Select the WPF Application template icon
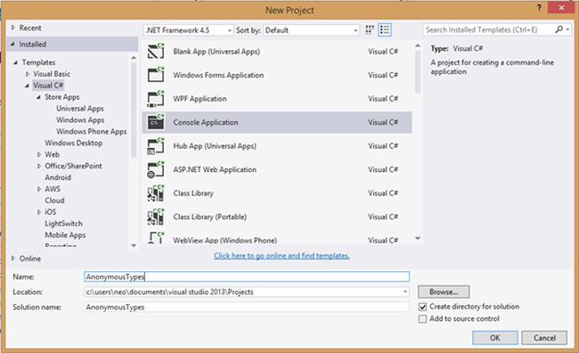Screen dimensions: 579x353 tap(156, 99)
